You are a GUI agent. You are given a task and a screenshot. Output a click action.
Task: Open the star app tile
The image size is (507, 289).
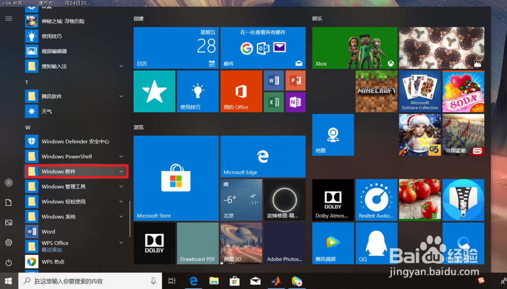coord(155,91)
